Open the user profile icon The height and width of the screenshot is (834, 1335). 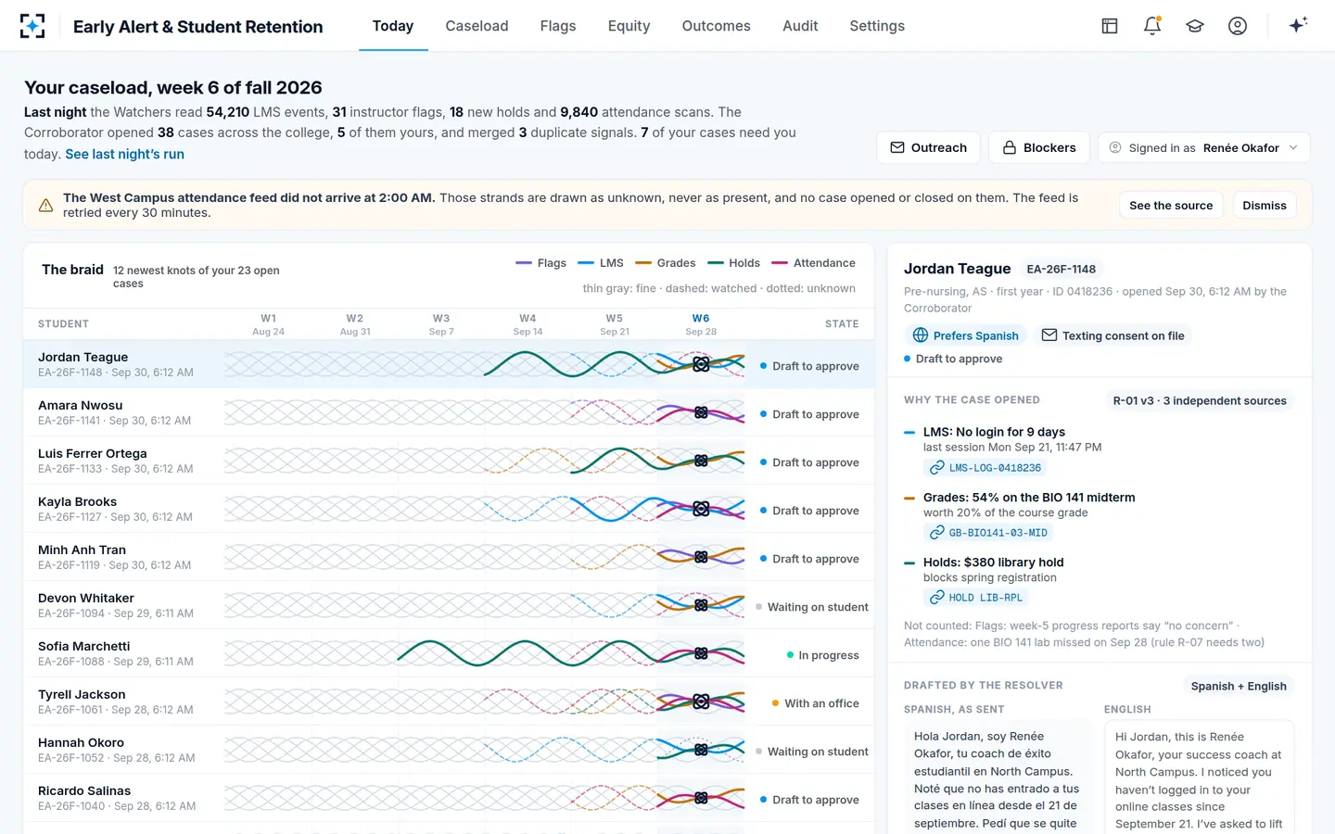point(1238,26)
